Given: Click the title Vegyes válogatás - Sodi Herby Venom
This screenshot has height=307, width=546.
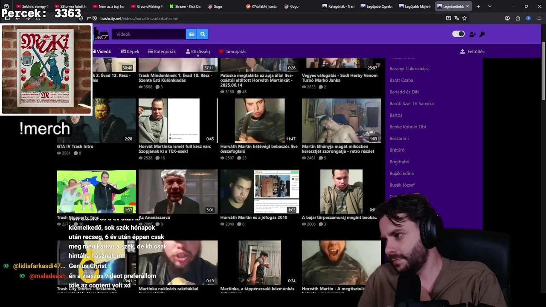Looking at the screenshot, I should point(340,78).
